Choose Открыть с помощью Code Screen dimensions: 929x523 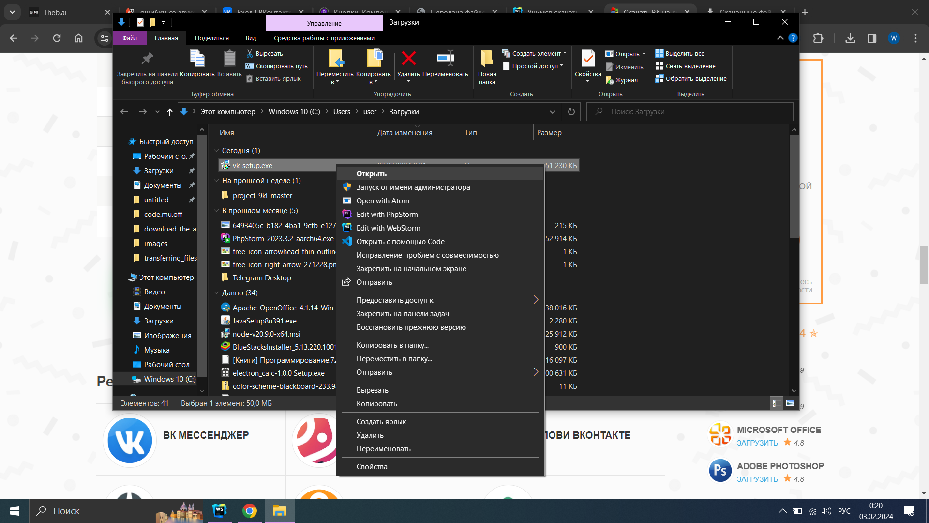pyautogui.click(x=440, y=242)
